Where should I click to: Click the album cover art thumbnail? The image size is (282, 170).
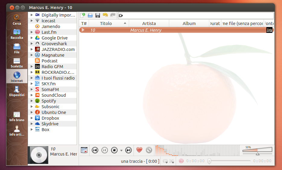(39, 155)
